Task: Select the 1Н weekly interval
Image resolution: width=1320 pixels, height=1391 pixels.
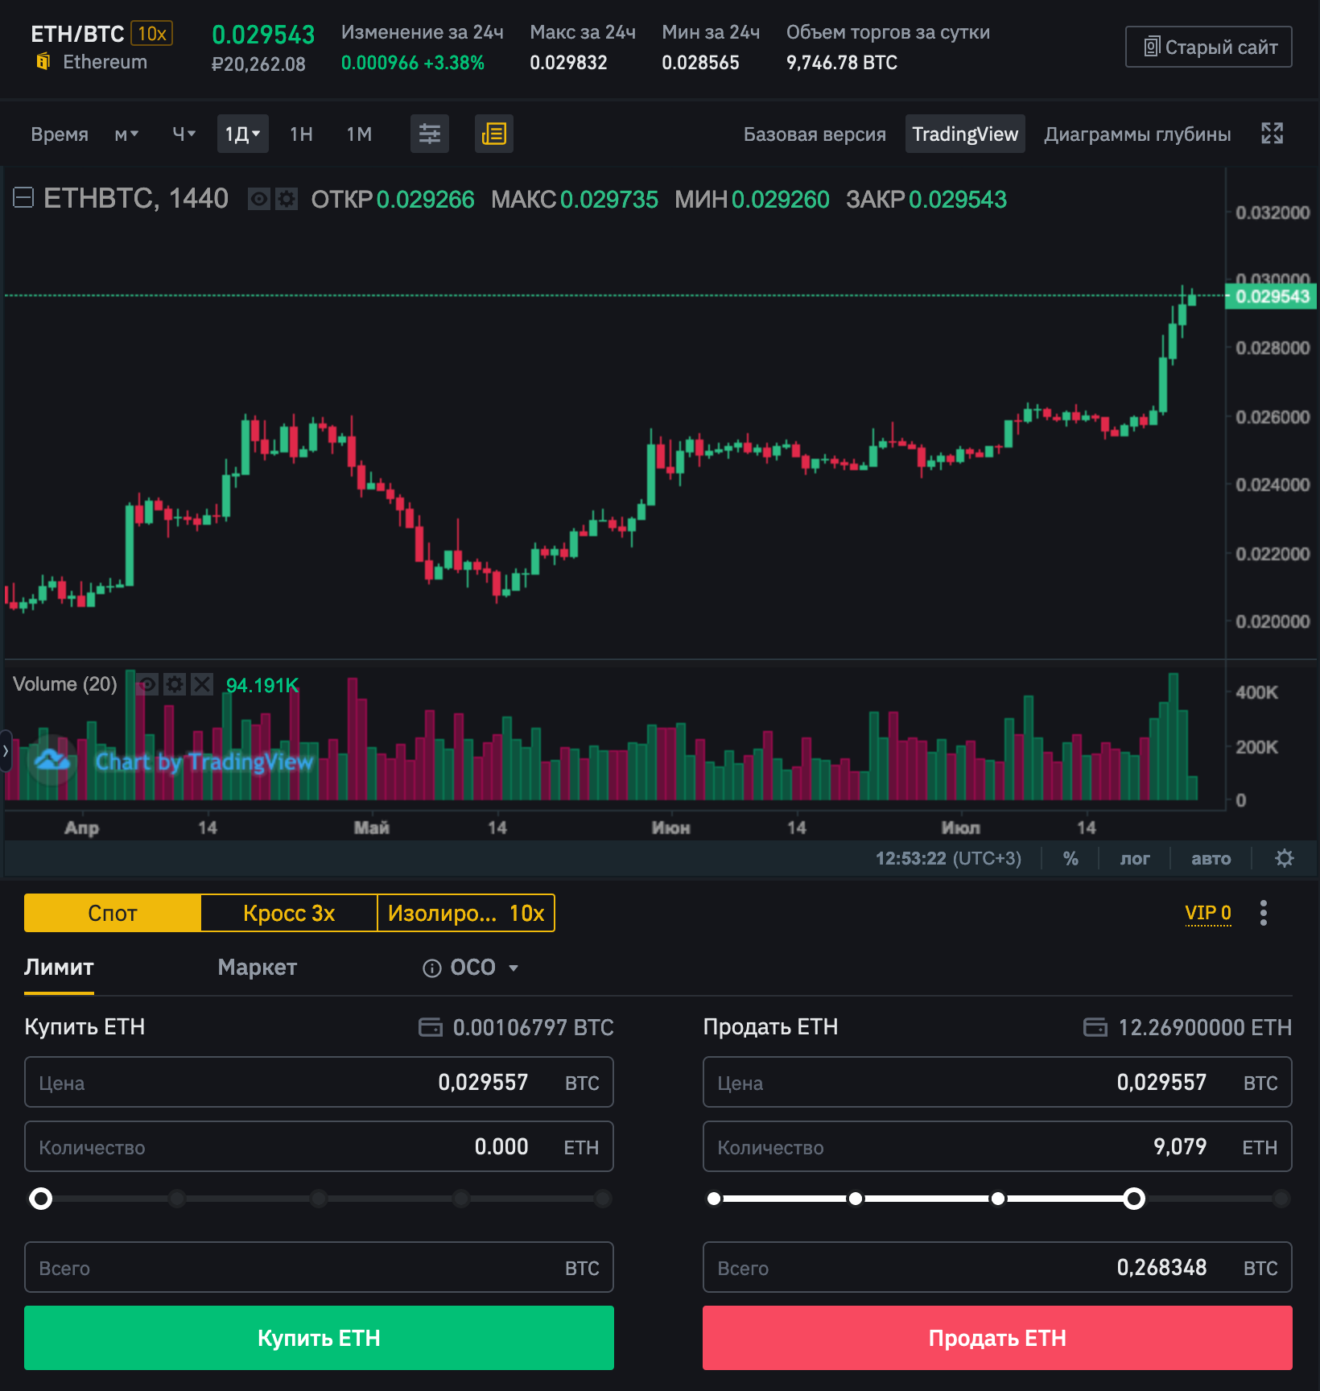Action: 302,134
